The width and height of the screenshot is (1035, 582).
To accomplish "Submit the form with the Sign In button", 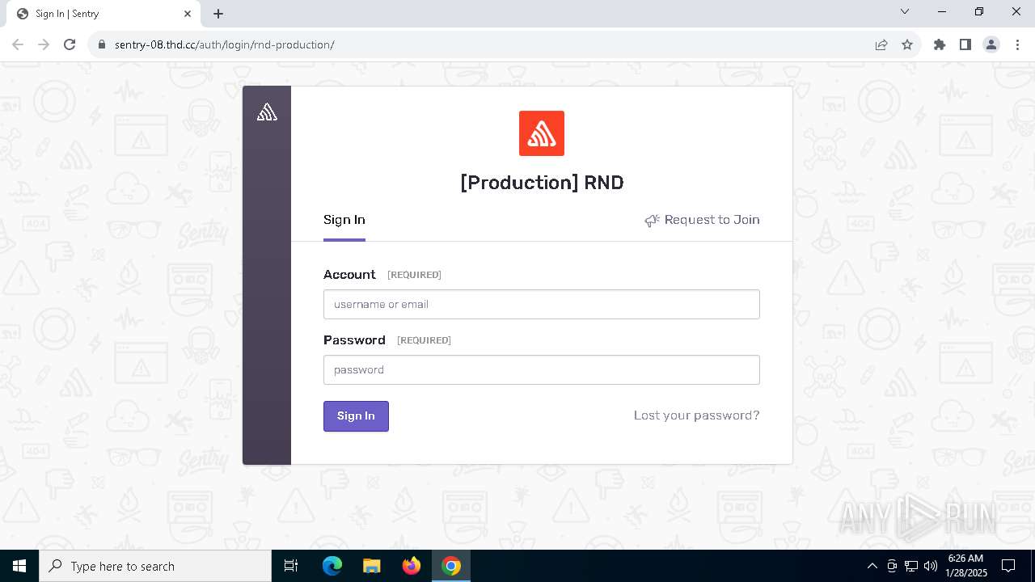I will 356,416.
